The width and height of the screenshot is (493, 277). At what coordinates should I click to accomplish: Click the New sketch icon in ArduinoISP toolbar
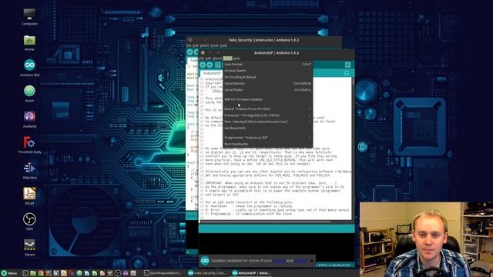(217, 65)
